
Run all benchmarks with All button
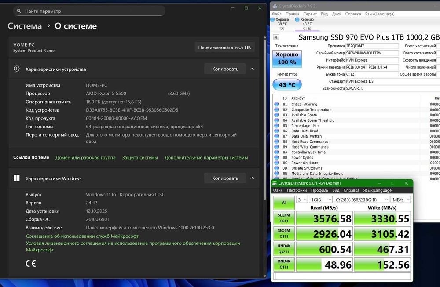284,203
